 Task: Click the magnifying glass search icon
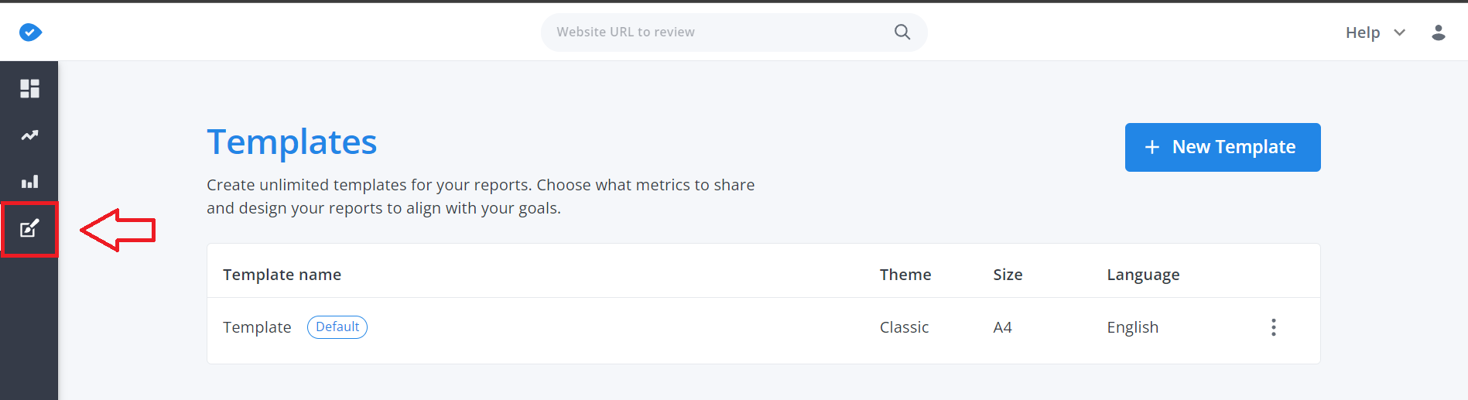[902, 32]
